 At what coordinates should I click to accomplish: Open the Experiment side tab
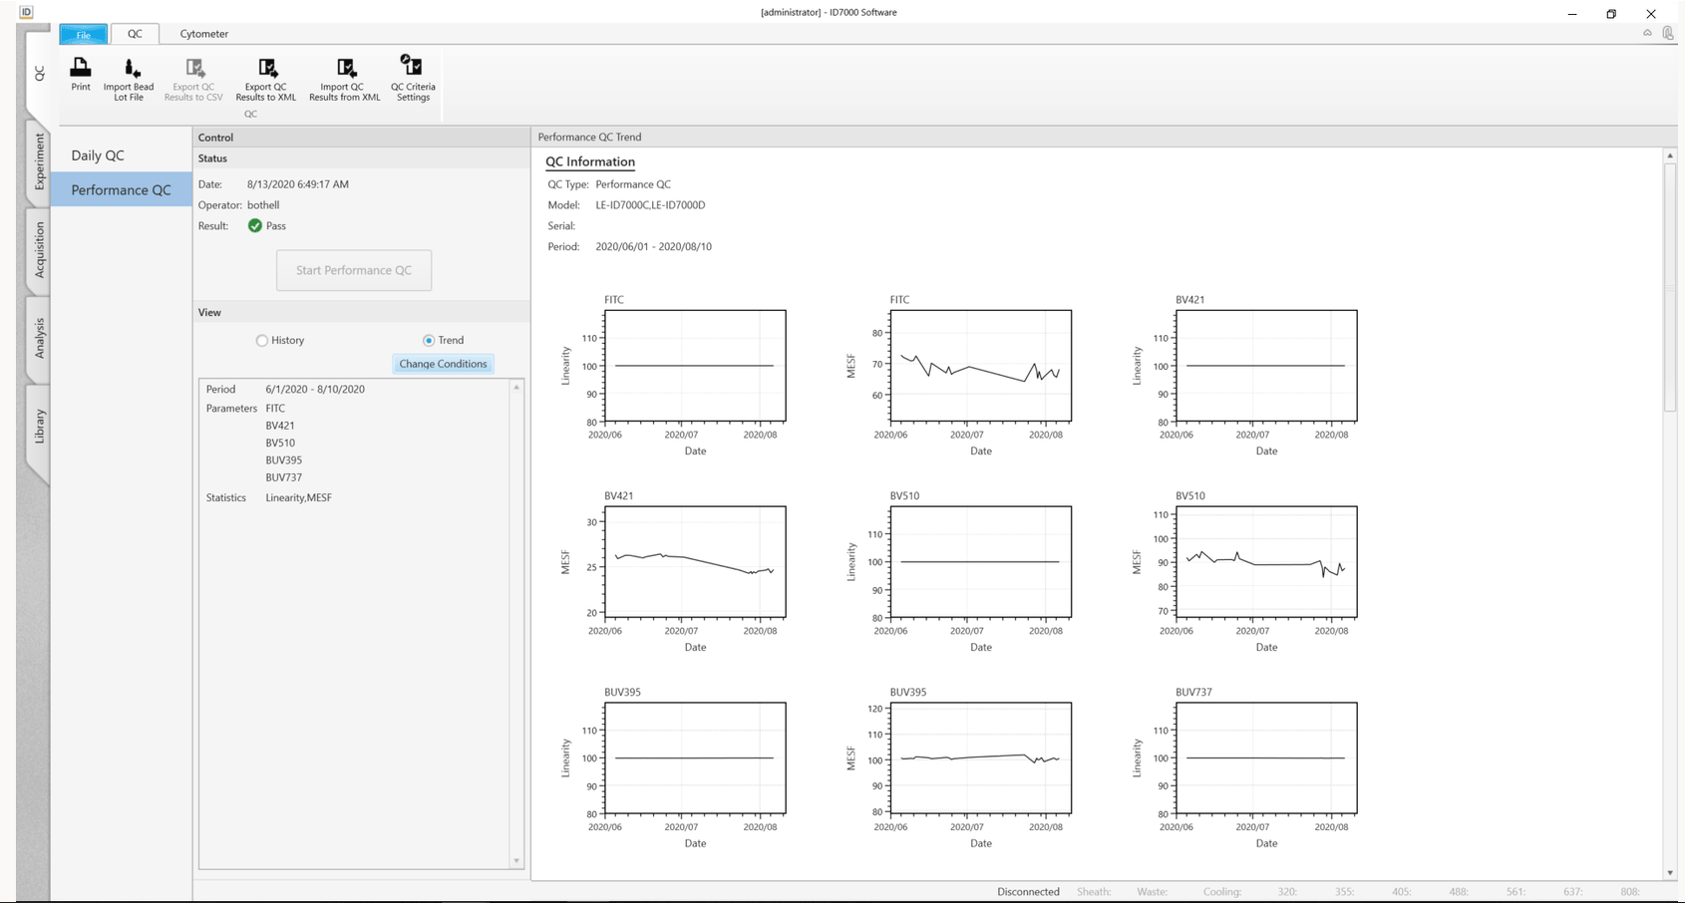[39, 161]
